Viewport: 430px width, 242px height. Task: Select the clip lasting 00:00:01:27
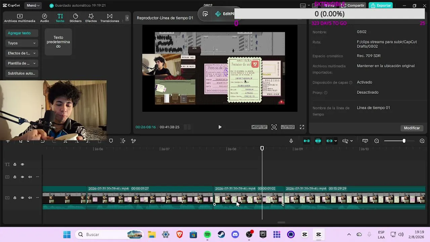150,198
